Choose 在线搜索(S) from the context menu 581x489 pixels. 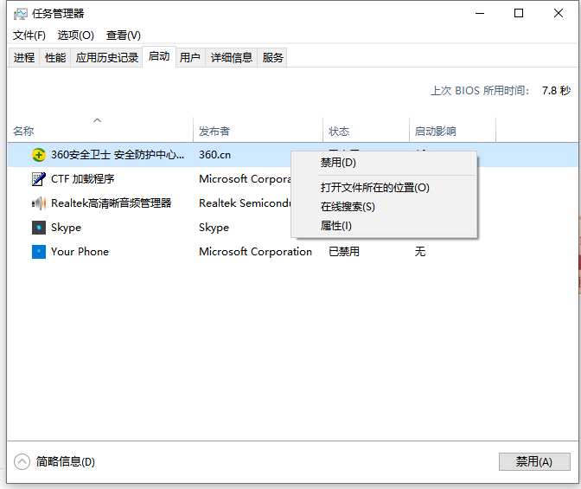pos(348,207)
